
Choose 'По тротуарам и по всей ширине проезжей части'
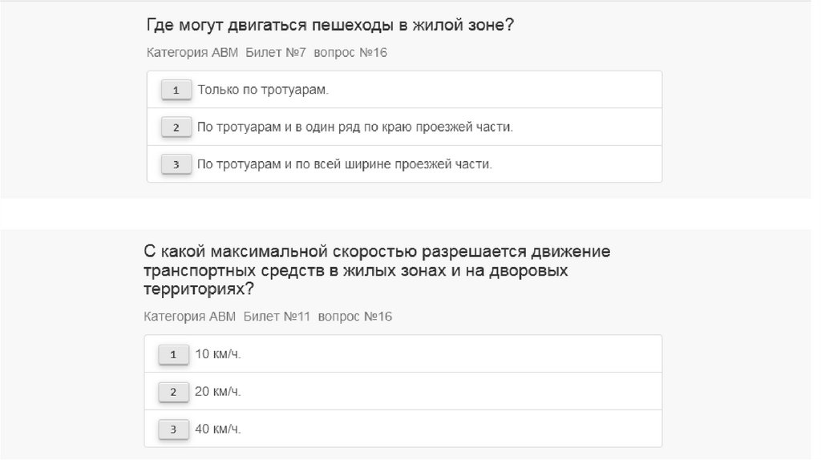(344, 164)
